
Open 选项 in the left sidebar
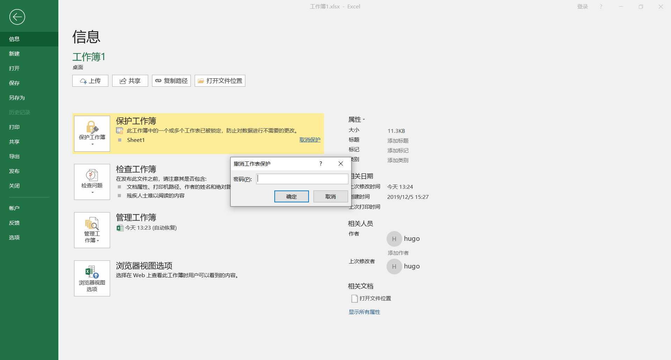(x=29, y=238)
